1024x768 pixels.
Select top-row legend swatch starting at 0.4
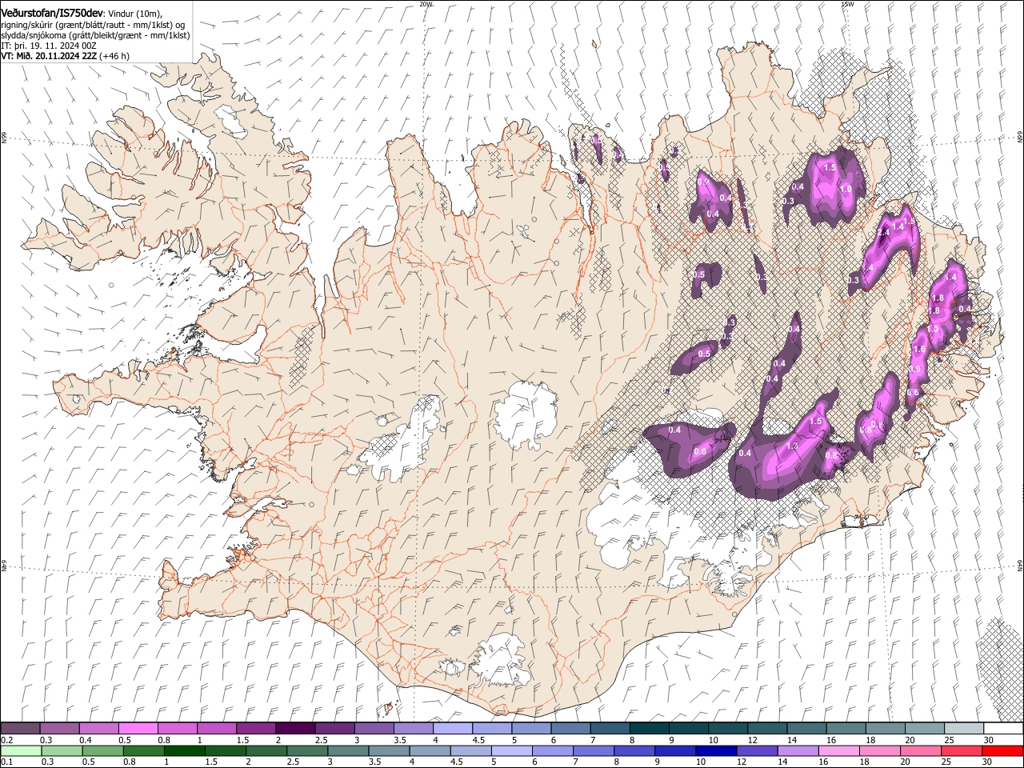[99, 728]
